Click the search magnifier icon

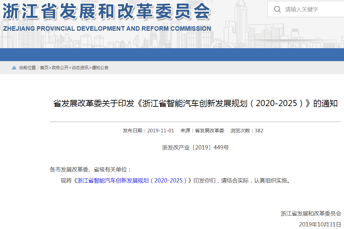(x=277, y=9)
